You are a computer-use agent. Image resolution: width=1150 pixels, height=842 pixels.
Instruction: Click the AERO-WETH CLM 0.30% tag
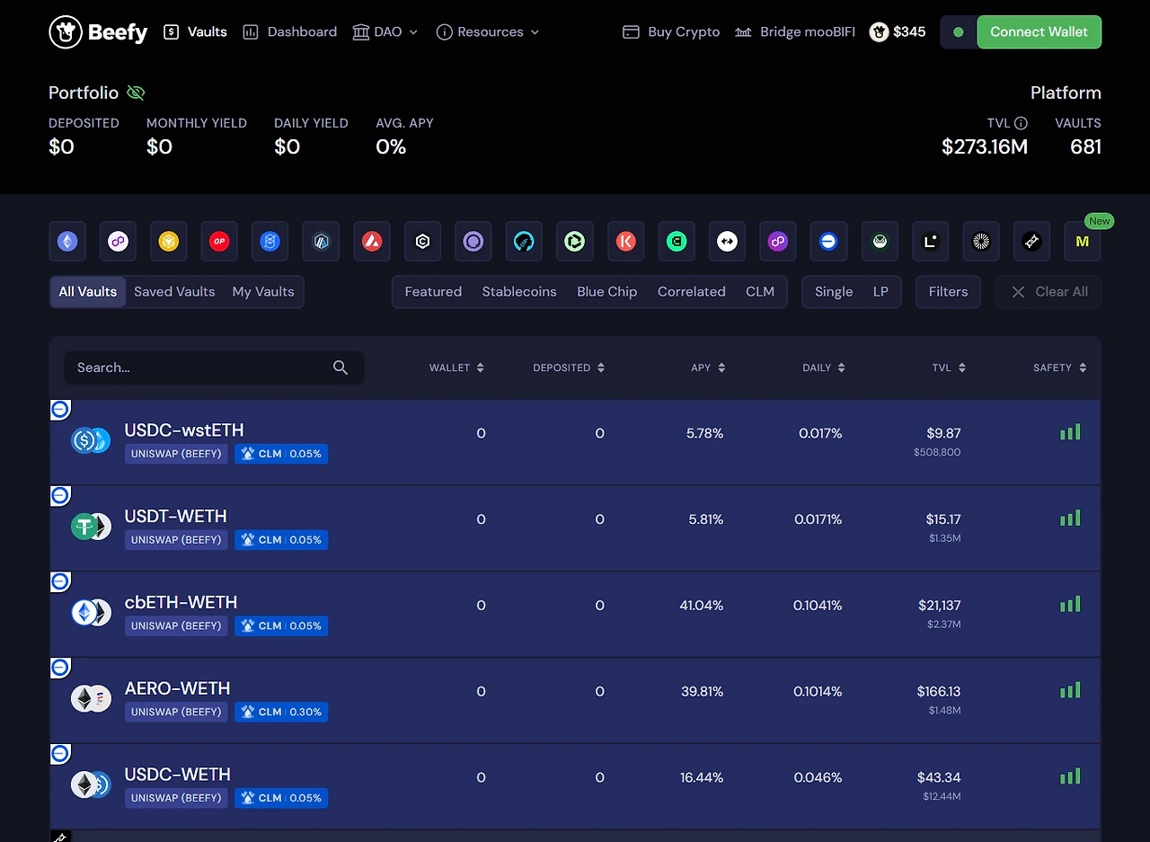click(x=281, y=712)
